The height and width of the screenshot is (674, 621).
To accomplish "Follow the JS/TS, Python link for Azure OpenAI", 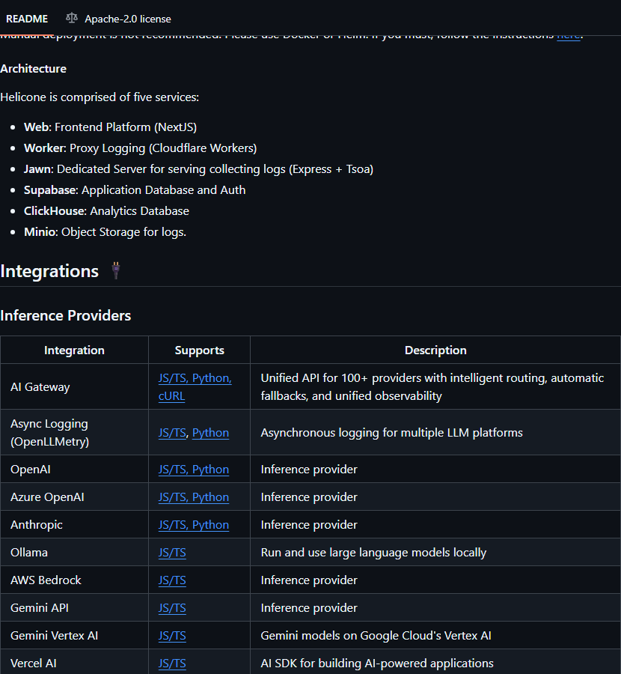I will click(194, 497).
